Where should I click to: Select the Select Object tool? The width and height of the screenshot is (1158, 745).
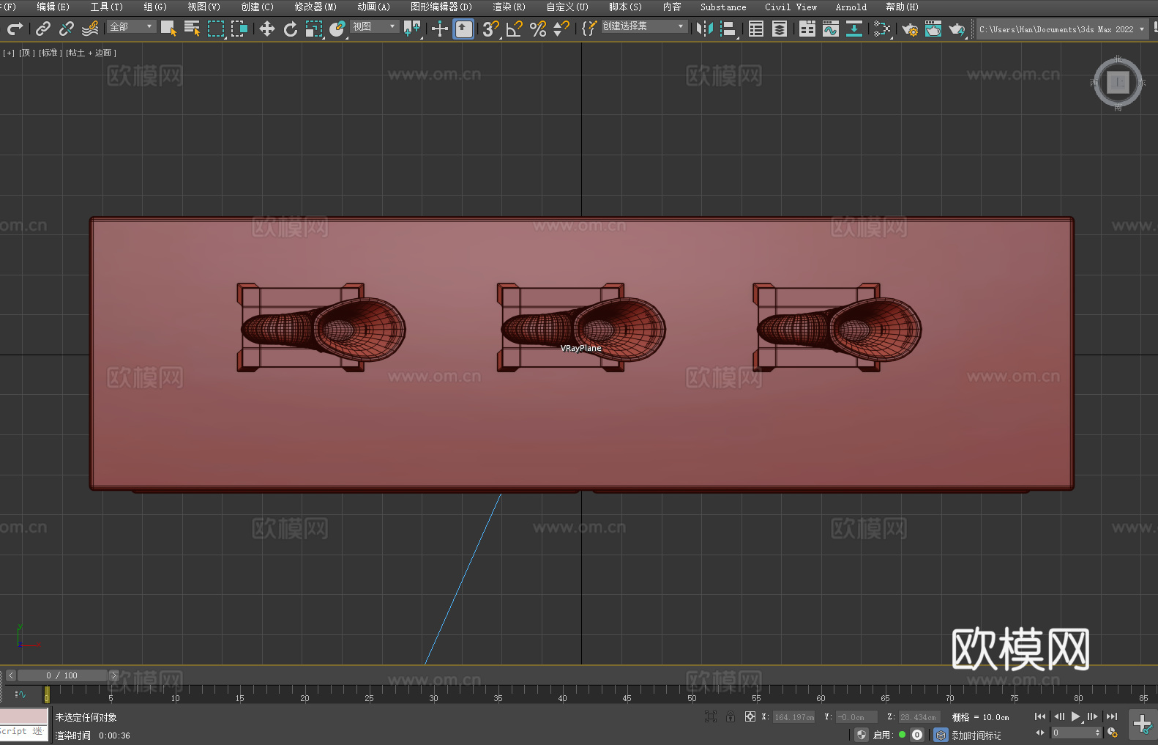point(168,29)
